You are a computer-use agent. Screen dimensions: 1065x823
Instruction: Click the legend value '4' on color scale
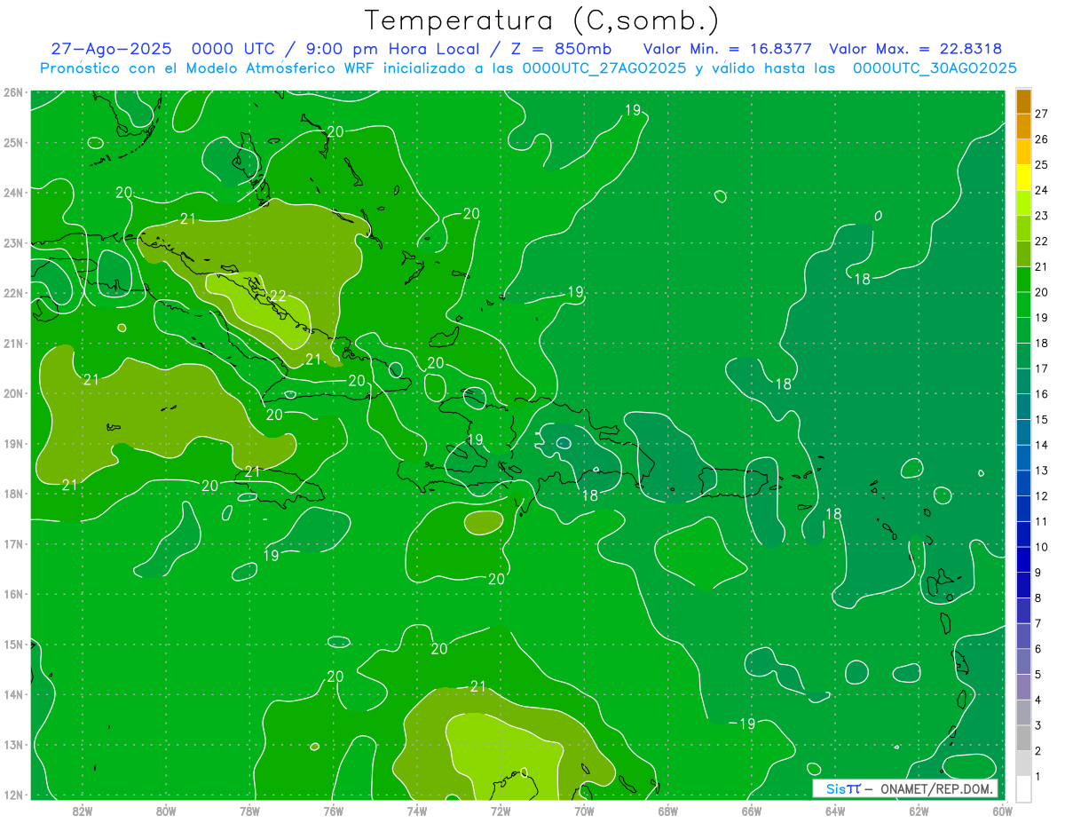coord(1038,700)
